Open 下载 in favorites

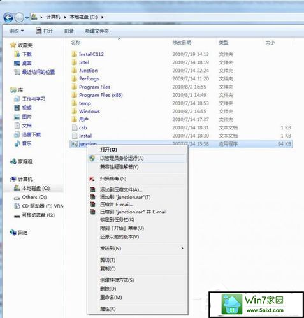pos(23,54)
